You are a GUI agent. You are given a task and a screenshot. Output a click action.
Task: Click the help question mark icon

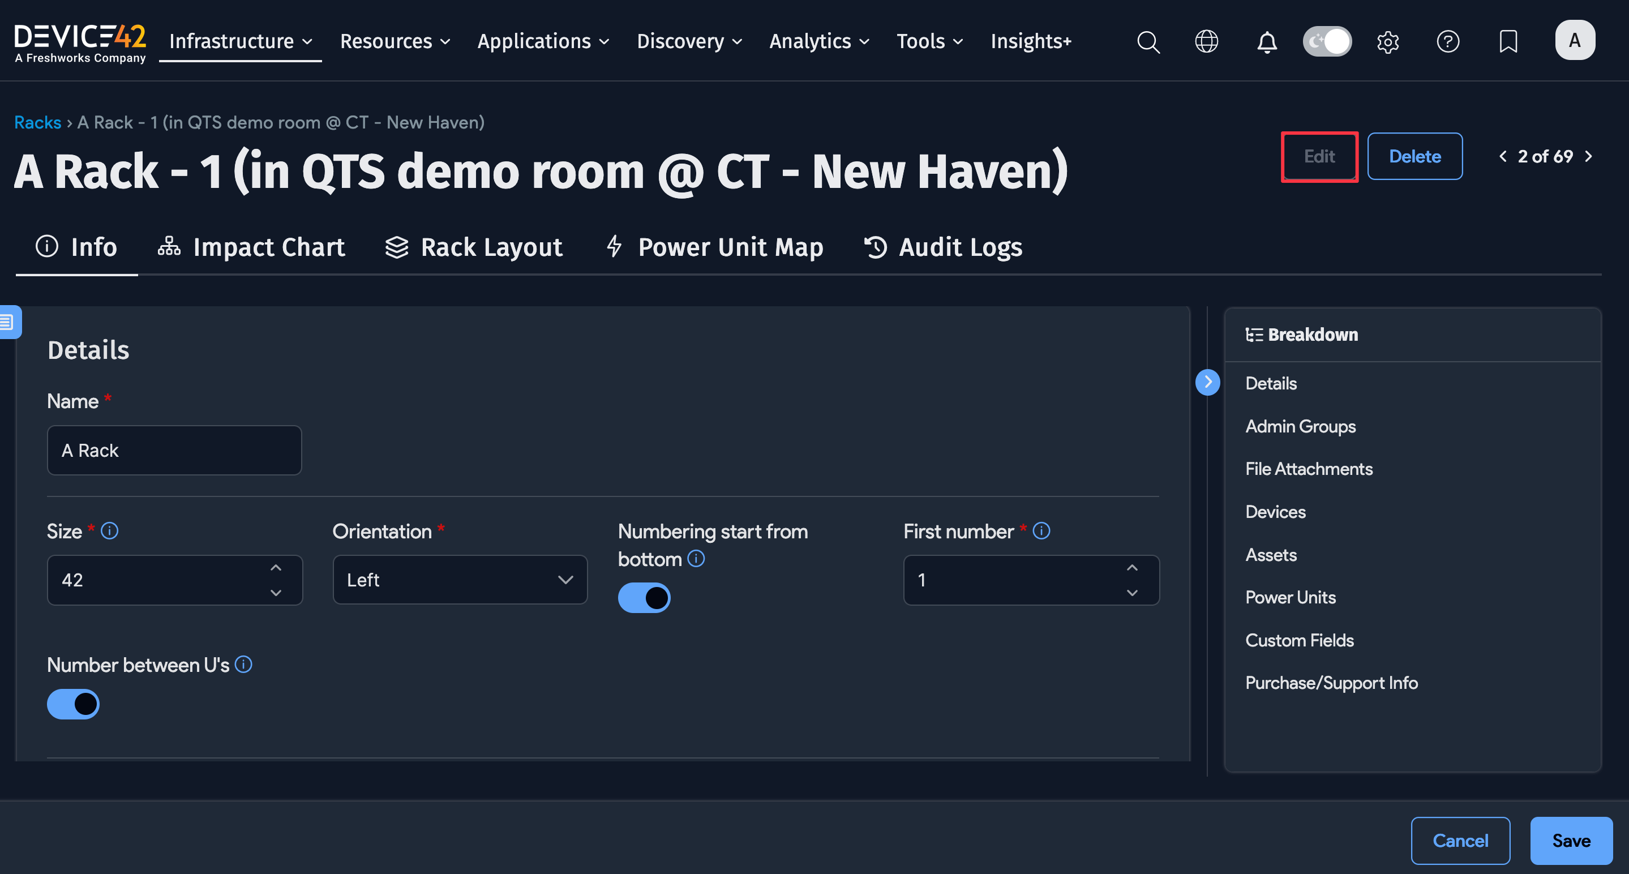[x=1447, y=42]
